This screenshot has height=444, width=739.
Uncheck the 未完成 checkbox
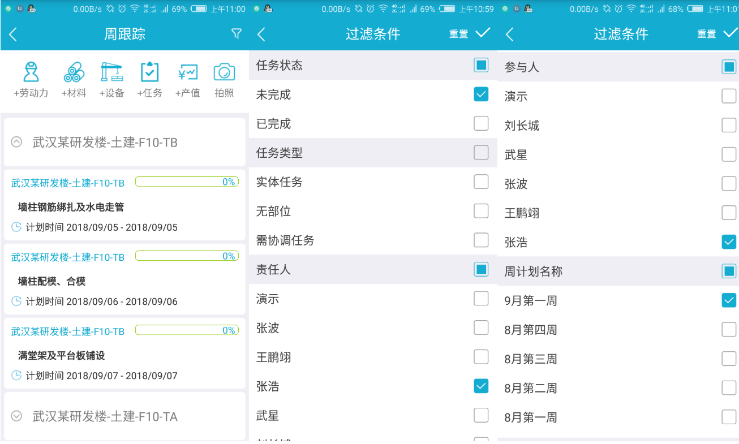click(x=481, y=94)
